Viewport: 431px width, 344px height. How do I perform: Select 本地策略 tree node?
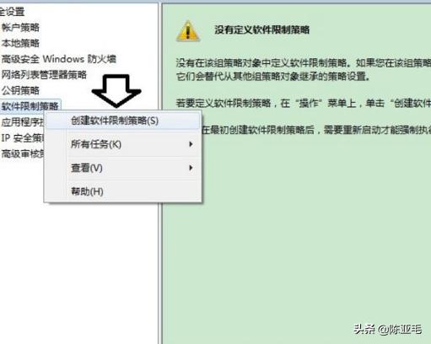[20, 43]
